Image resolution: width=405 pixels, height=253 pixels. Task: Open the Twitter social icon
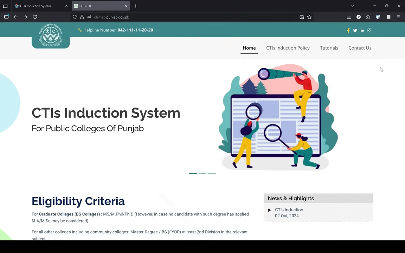pyautogui.click(x=355, y=31)
